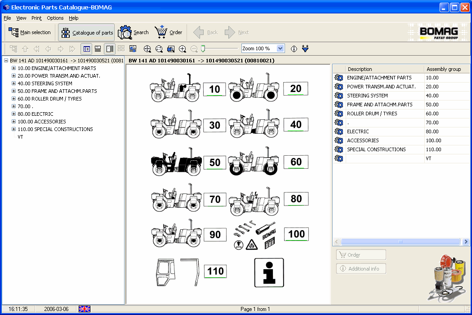Click the last page double-right arrow
This screenshot has height=315, width=472.
coord(72,49)
